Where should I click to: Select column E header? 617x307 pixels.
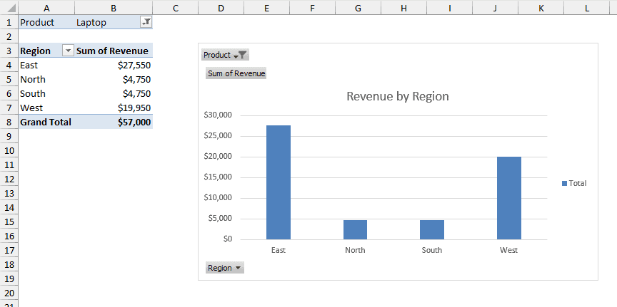(266, 8)
